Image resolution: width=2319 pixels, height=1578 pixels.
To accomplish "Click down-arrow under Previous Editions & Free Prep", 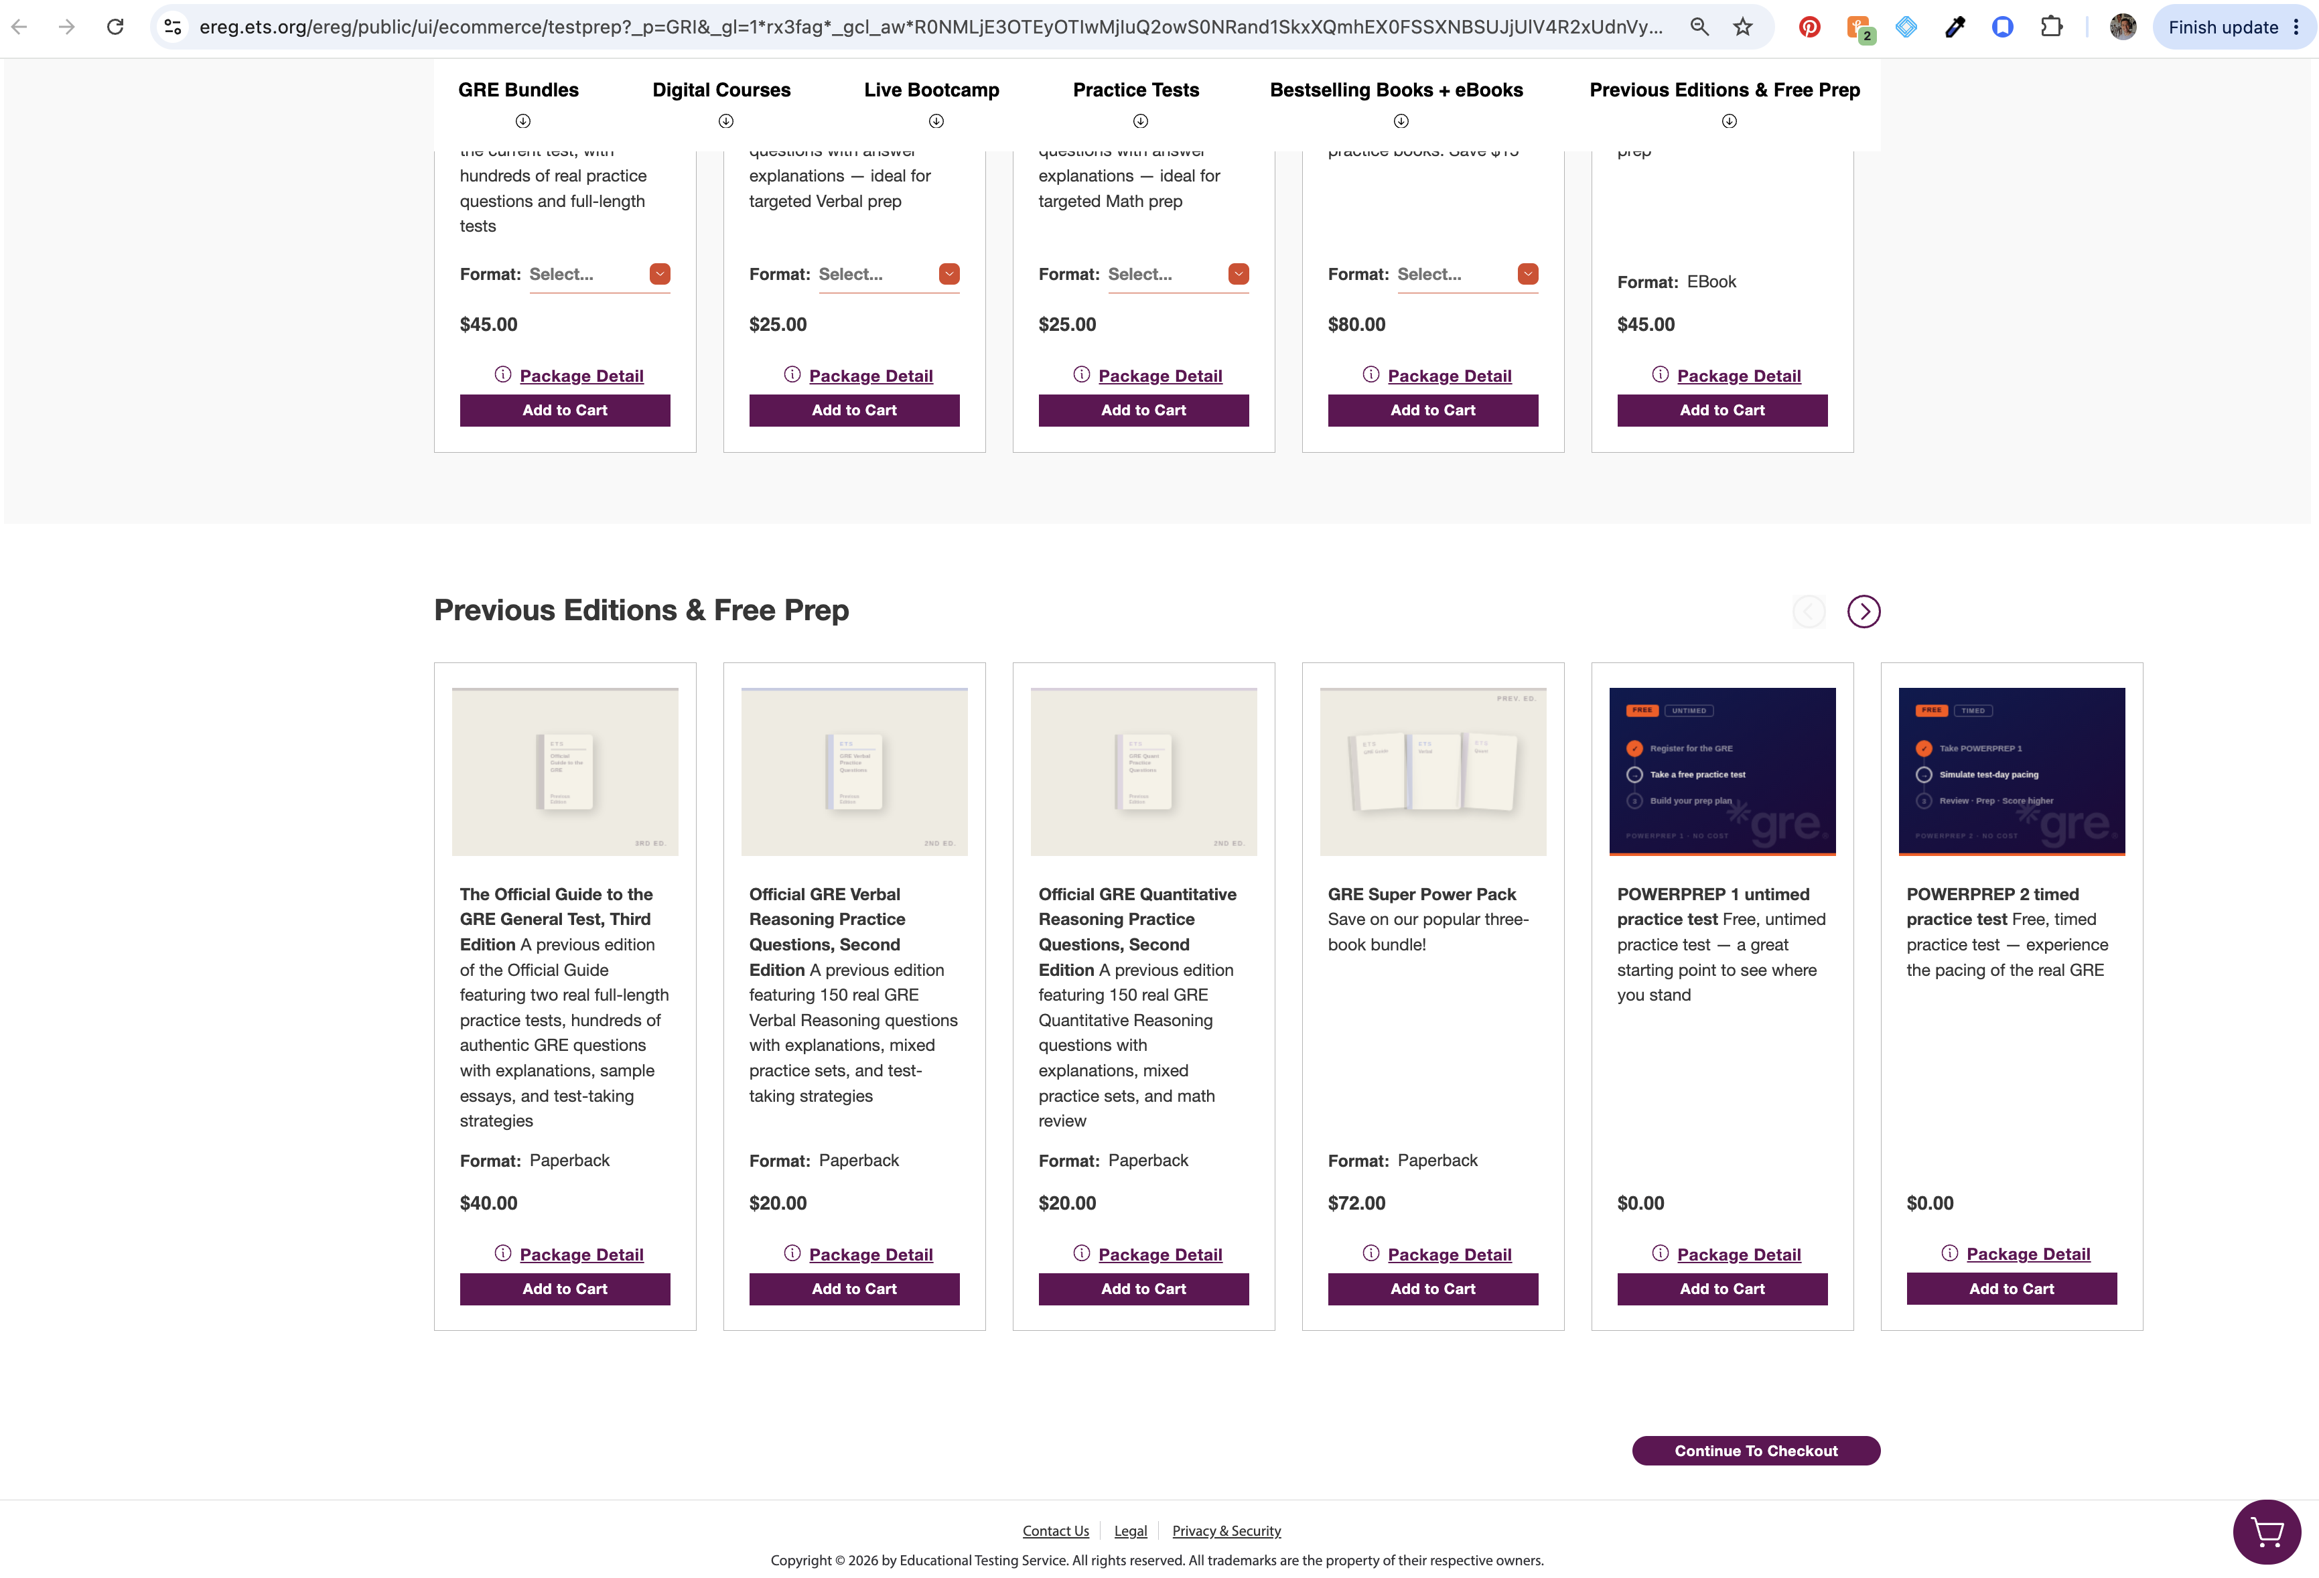I will [1730, 121].
